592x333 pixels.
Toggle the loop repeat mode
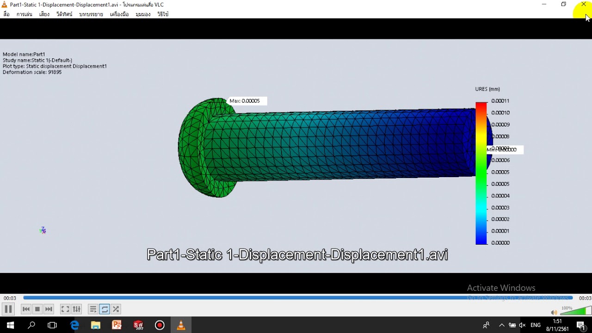(x=105, y=309)
